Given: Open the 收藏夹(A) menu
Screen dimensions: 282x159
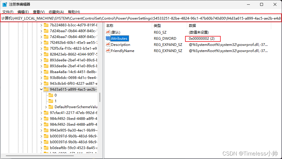Looking at the screenshot, I should pyautogui.click(x=56, y=12).
